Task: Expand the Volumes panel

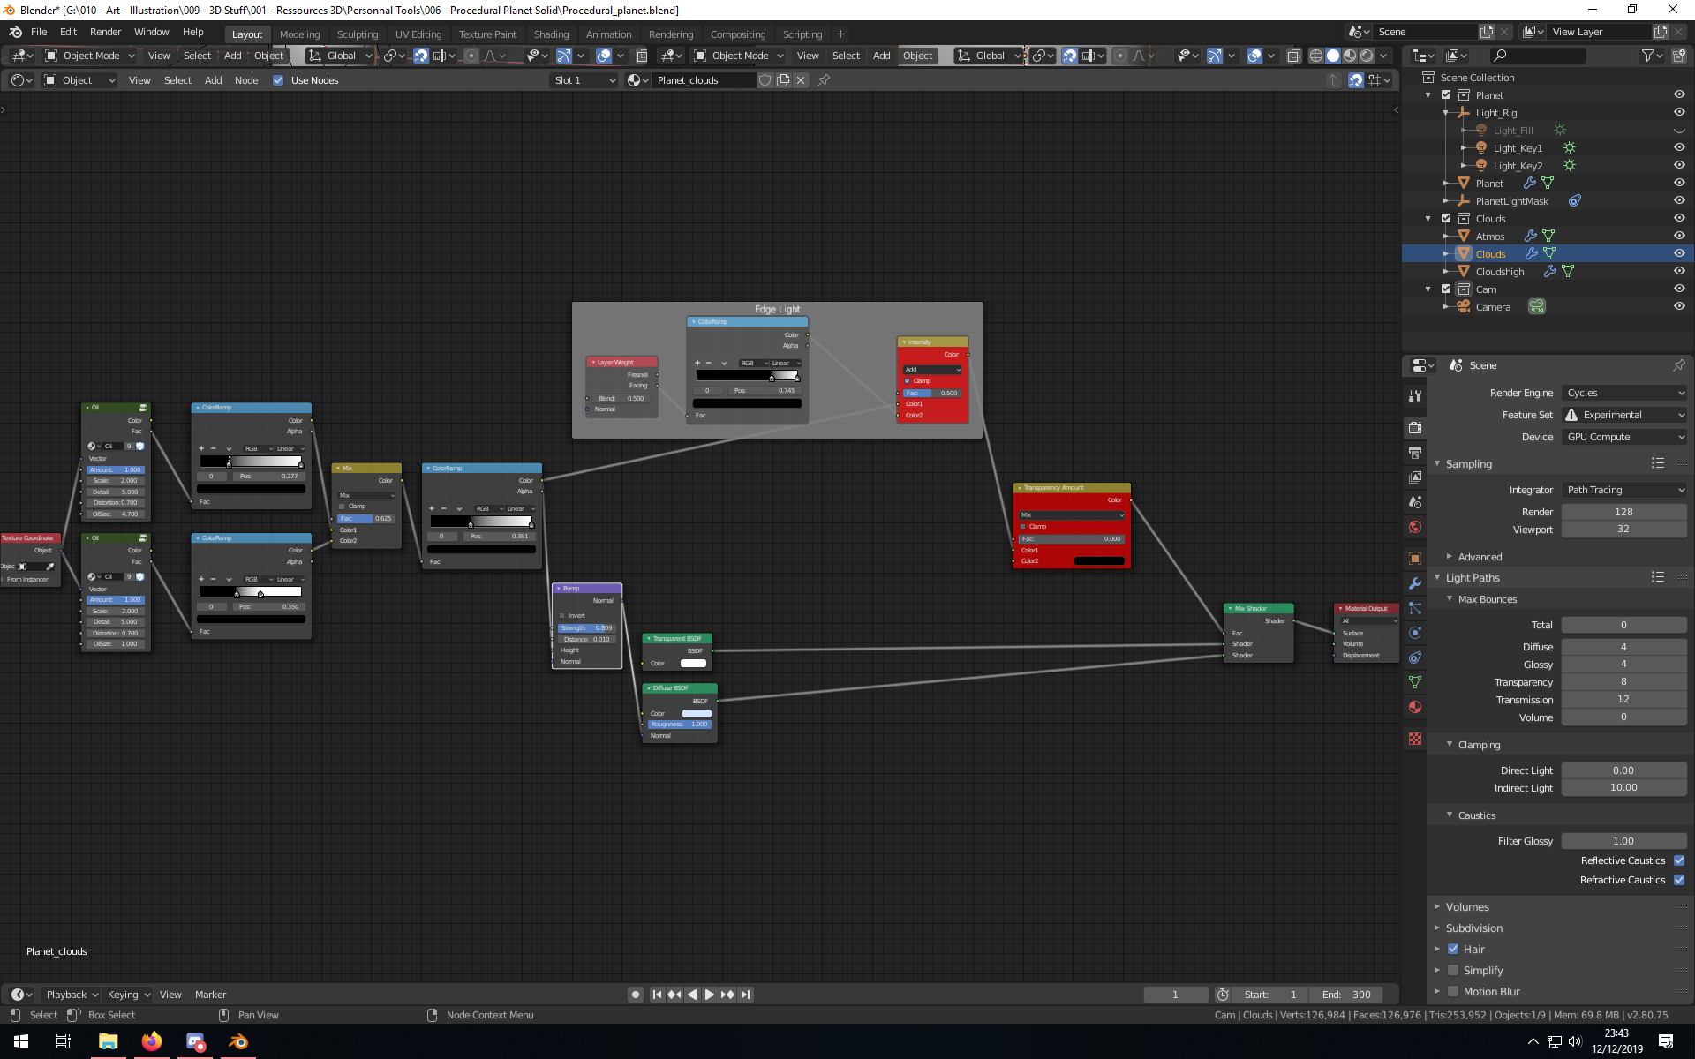Action: tap(1467, 906)
